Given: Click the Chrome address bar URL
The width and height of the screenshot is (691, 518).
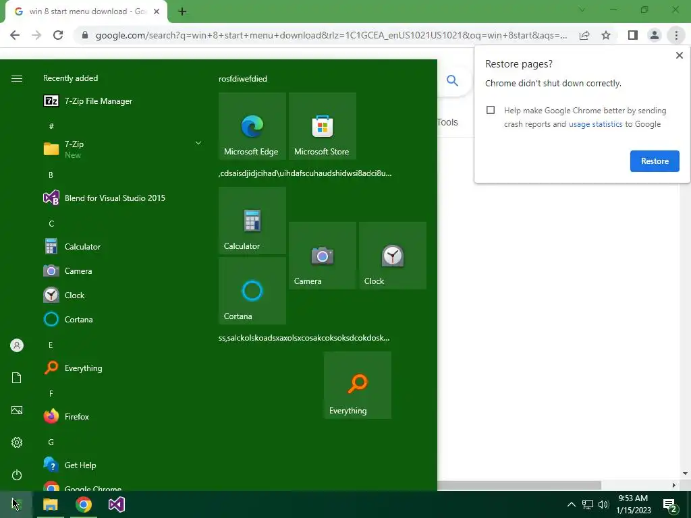Looking at the screenshot, I should (x=331, y=35).
